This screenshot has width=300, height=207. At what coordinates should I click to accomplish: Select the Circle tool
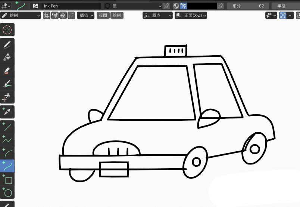[7, 192]
